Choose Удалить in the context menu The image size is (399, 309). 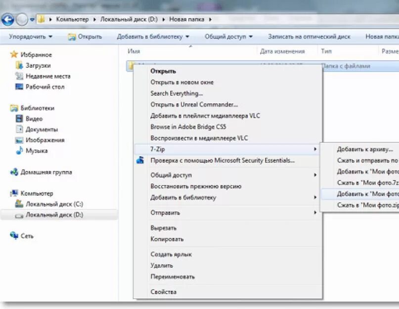tap(227, 265)
